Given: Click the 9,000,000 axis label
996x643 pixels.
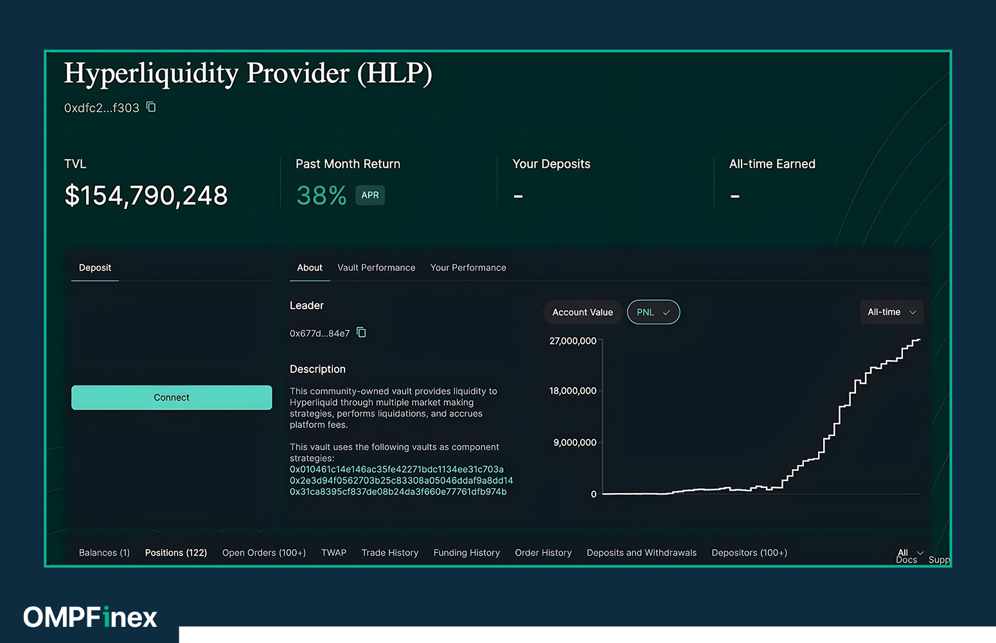Looking at the screenshot, I should (575, 442).
